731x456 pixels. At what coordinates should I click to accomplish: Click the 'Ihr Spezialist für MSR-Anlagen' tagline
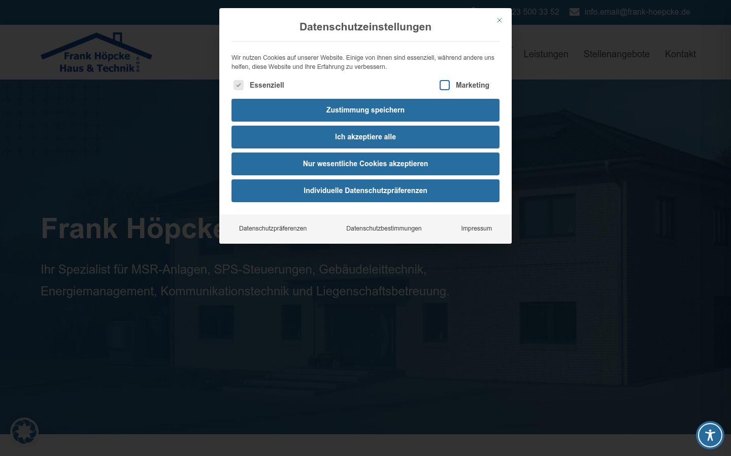click(245, 280)
